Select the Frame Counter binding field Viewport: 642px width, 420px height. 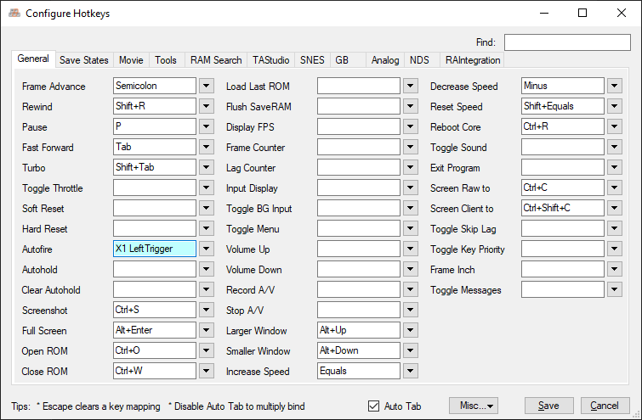[x=359, y=147]
